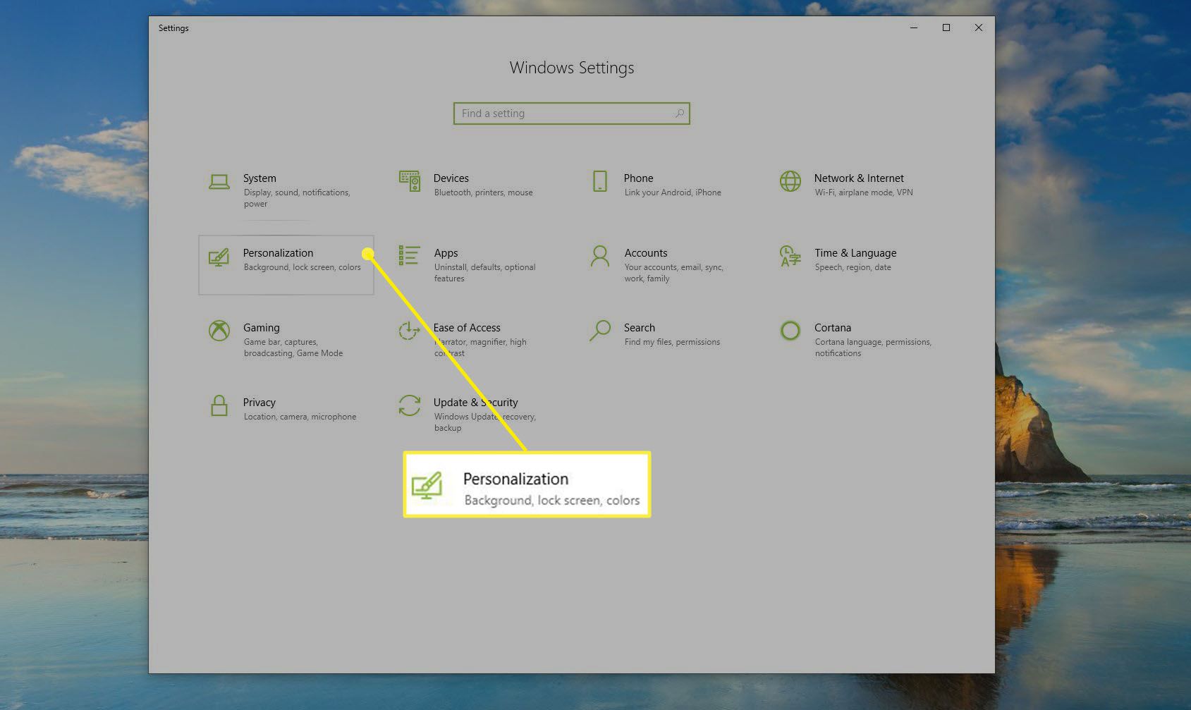Click the Network & Internet globe icon

click(790, 181)
